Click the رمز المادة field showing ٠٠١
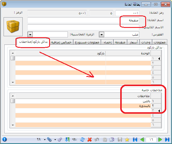Image resolution: width=172 pixels, height=144 pixels. pos(127,13)
